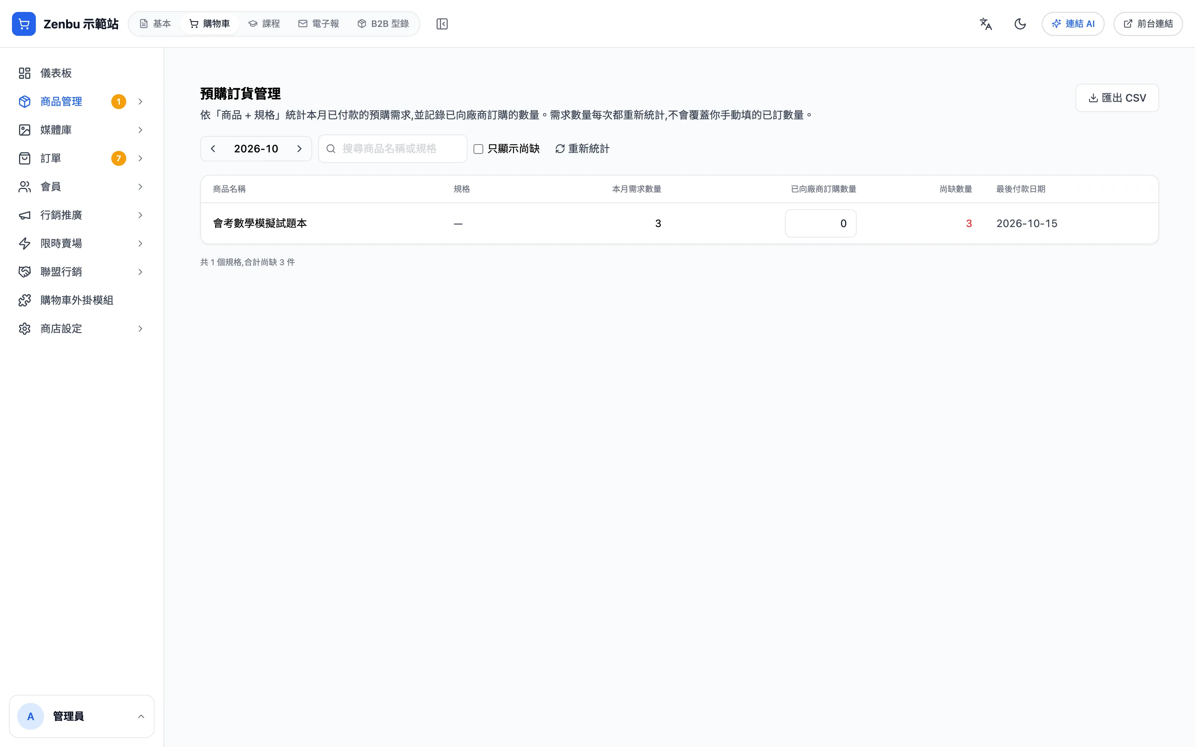Expand the 行銷推廣 submenu chevron

pyautogui.click(x=140, y=215)
